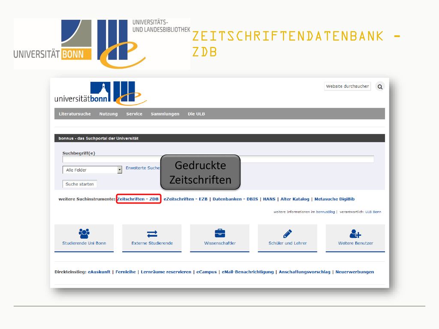
Task: Open the Erweiterte Suche link
Action: [x=142, y=168]
